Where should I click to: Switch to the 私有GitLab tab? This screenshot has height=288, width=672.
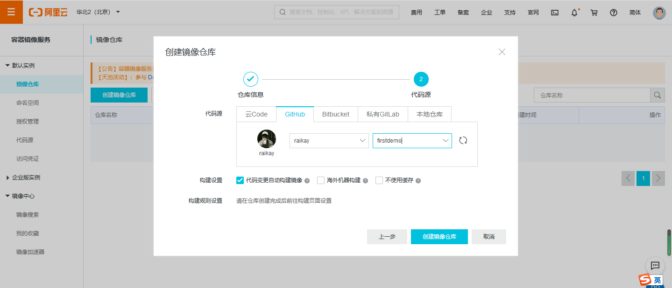click(x=382, y=114)
